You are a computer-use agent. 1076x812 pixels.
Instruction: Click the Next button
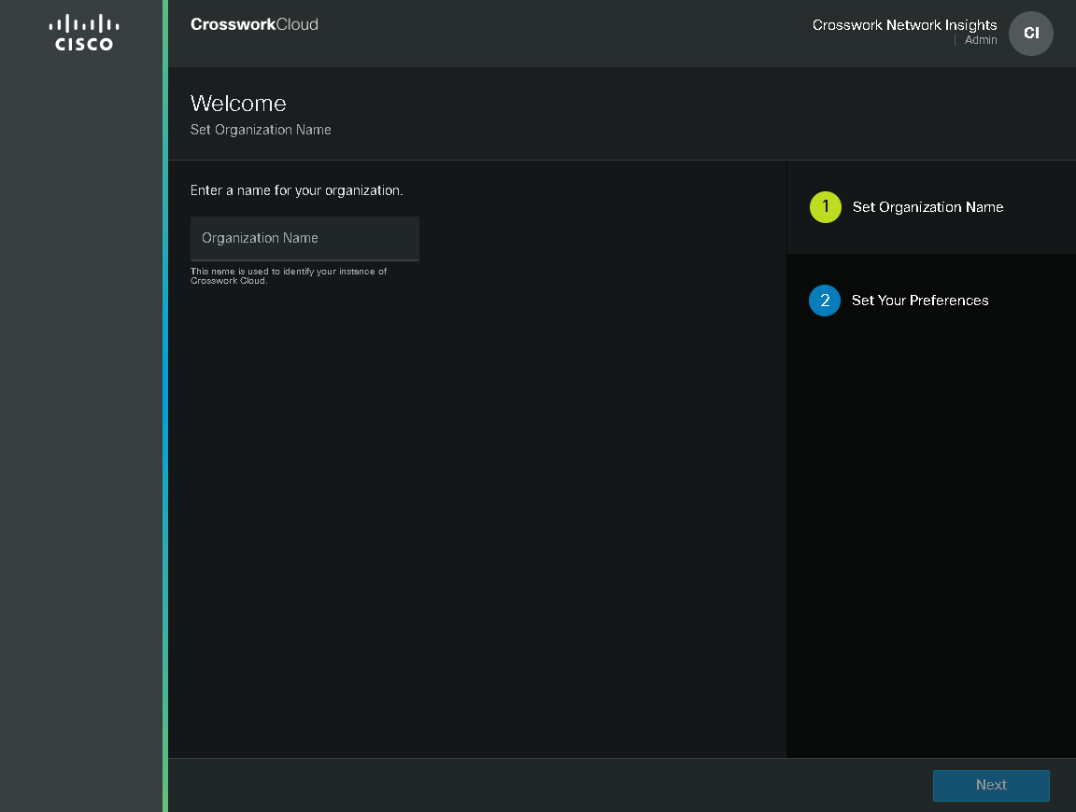pos(990,785)
